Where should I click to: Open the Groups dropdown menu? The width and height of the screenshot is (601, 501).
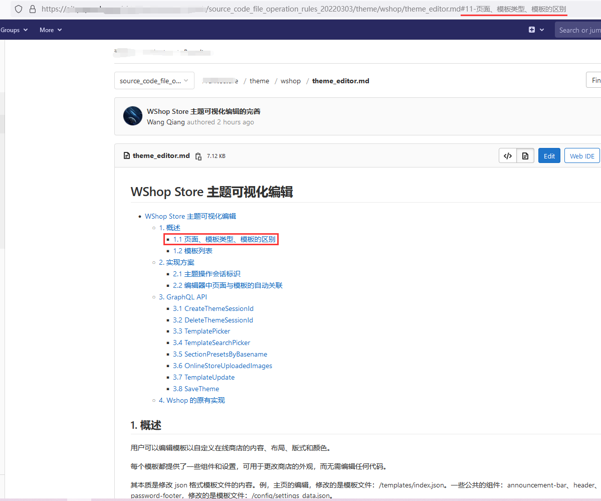pyautogui.click(x=14, y=30)
